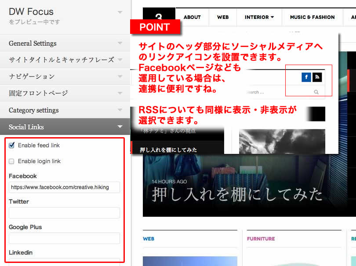The width and height of the screenshot is (356, 266).
Task: Open the cloud photo thumbnail
Action: coord(282,142)
